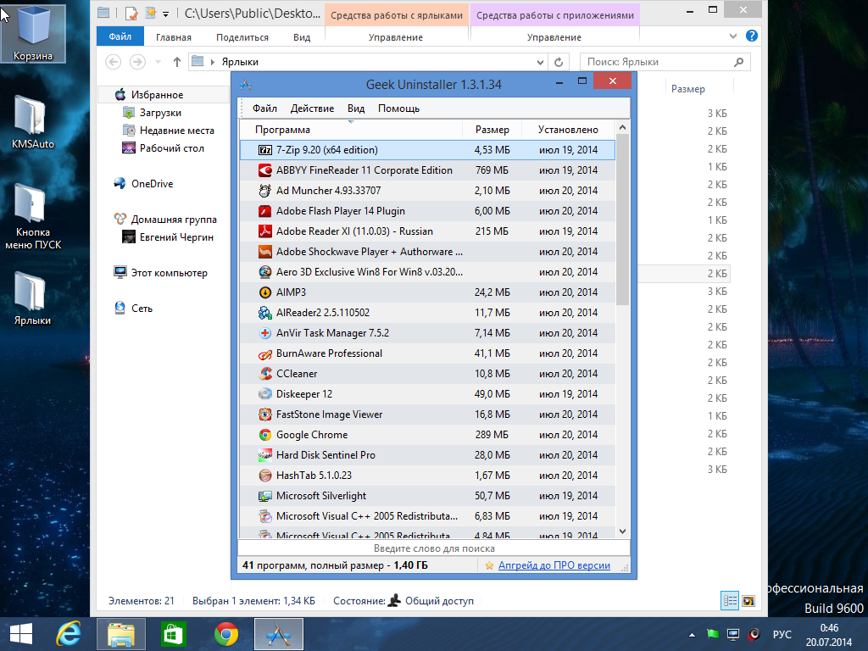The height and width of the screenshot is (651, 868).
Task: Click the FastStone Image Viewer icon
Action: pos(265,415)
